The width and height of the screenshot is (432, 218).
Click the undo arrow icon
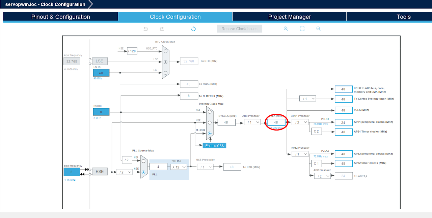point(146,29)
